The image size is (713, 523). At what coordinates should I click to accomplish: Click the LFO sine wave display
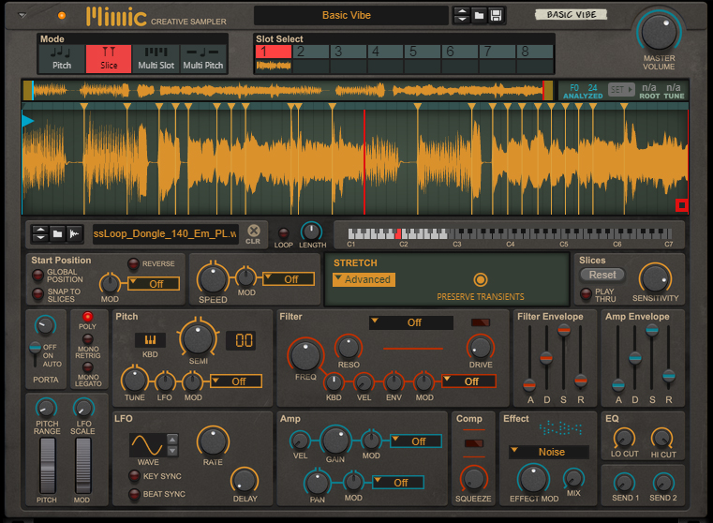coord(146,444)
